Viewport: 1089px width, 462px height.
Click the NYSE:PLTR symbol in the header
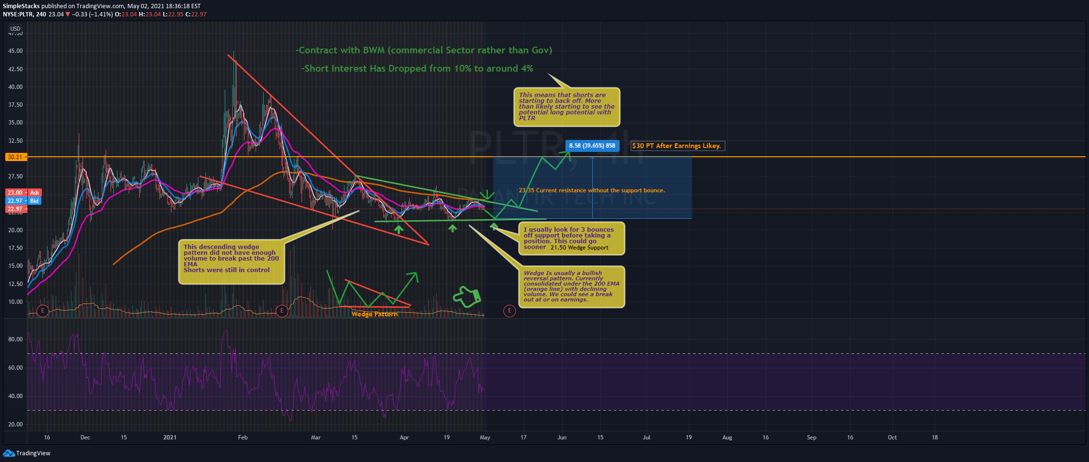tap(18, 14)
